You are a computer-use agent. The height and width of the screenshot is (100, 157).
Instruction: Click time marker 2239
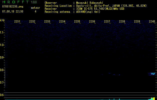(137, 21)
